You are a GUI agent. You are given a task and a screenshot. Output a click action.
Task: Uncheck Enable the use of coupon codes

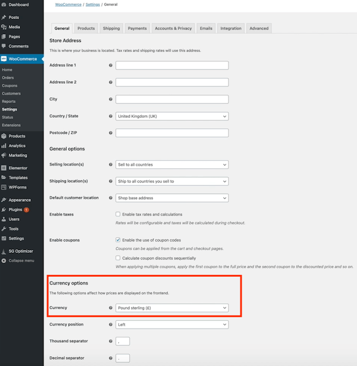pyautogui.click(x=118, y=240)
